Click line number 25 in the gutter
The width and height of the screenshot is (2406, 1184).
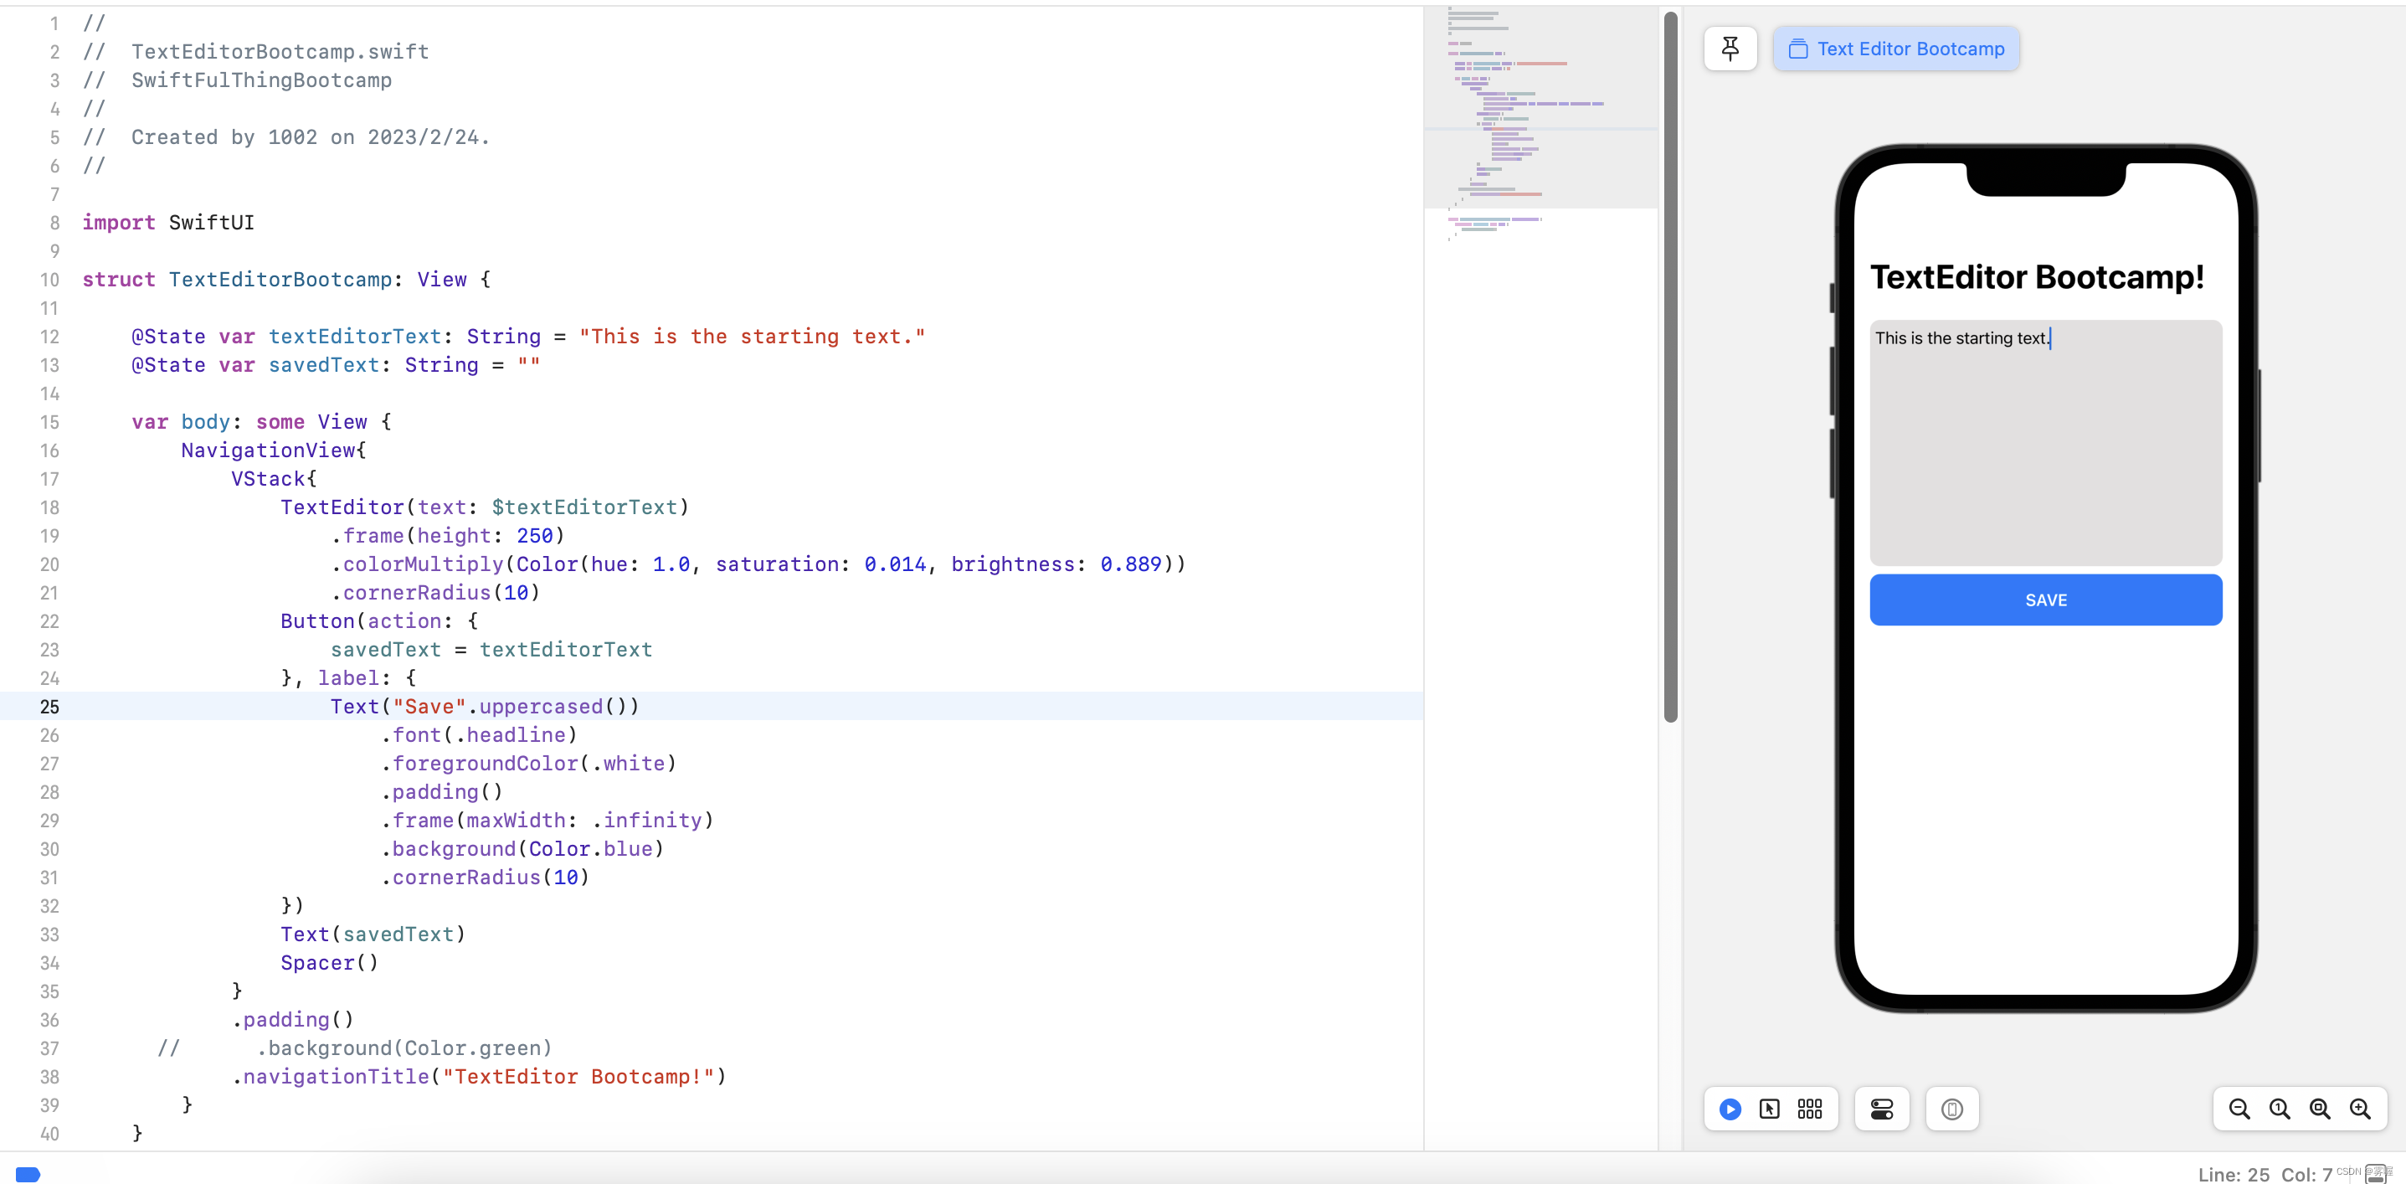49,707
